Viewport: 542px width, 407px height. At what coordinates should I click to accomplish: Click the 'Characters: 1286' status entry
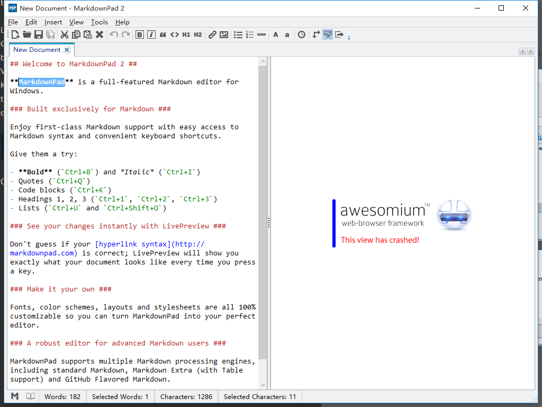click(x=186, y=396)
